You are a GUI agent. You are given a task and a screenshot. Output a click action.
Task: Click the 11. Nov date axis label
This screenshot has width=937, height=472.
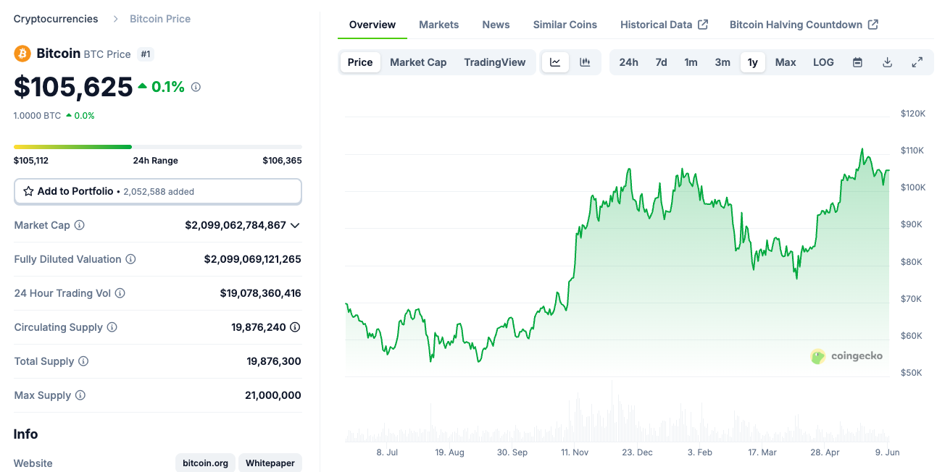coord(575,452)
